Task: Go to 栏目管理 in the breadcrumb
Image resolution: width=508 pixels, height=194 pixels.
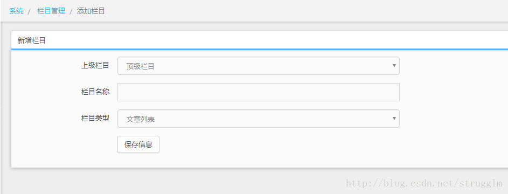Action: tap(51, 11)
